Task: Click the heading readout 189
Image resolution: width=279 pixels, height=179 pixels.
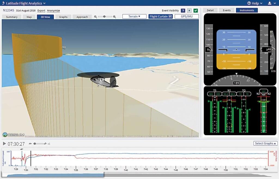Action: 236,83
